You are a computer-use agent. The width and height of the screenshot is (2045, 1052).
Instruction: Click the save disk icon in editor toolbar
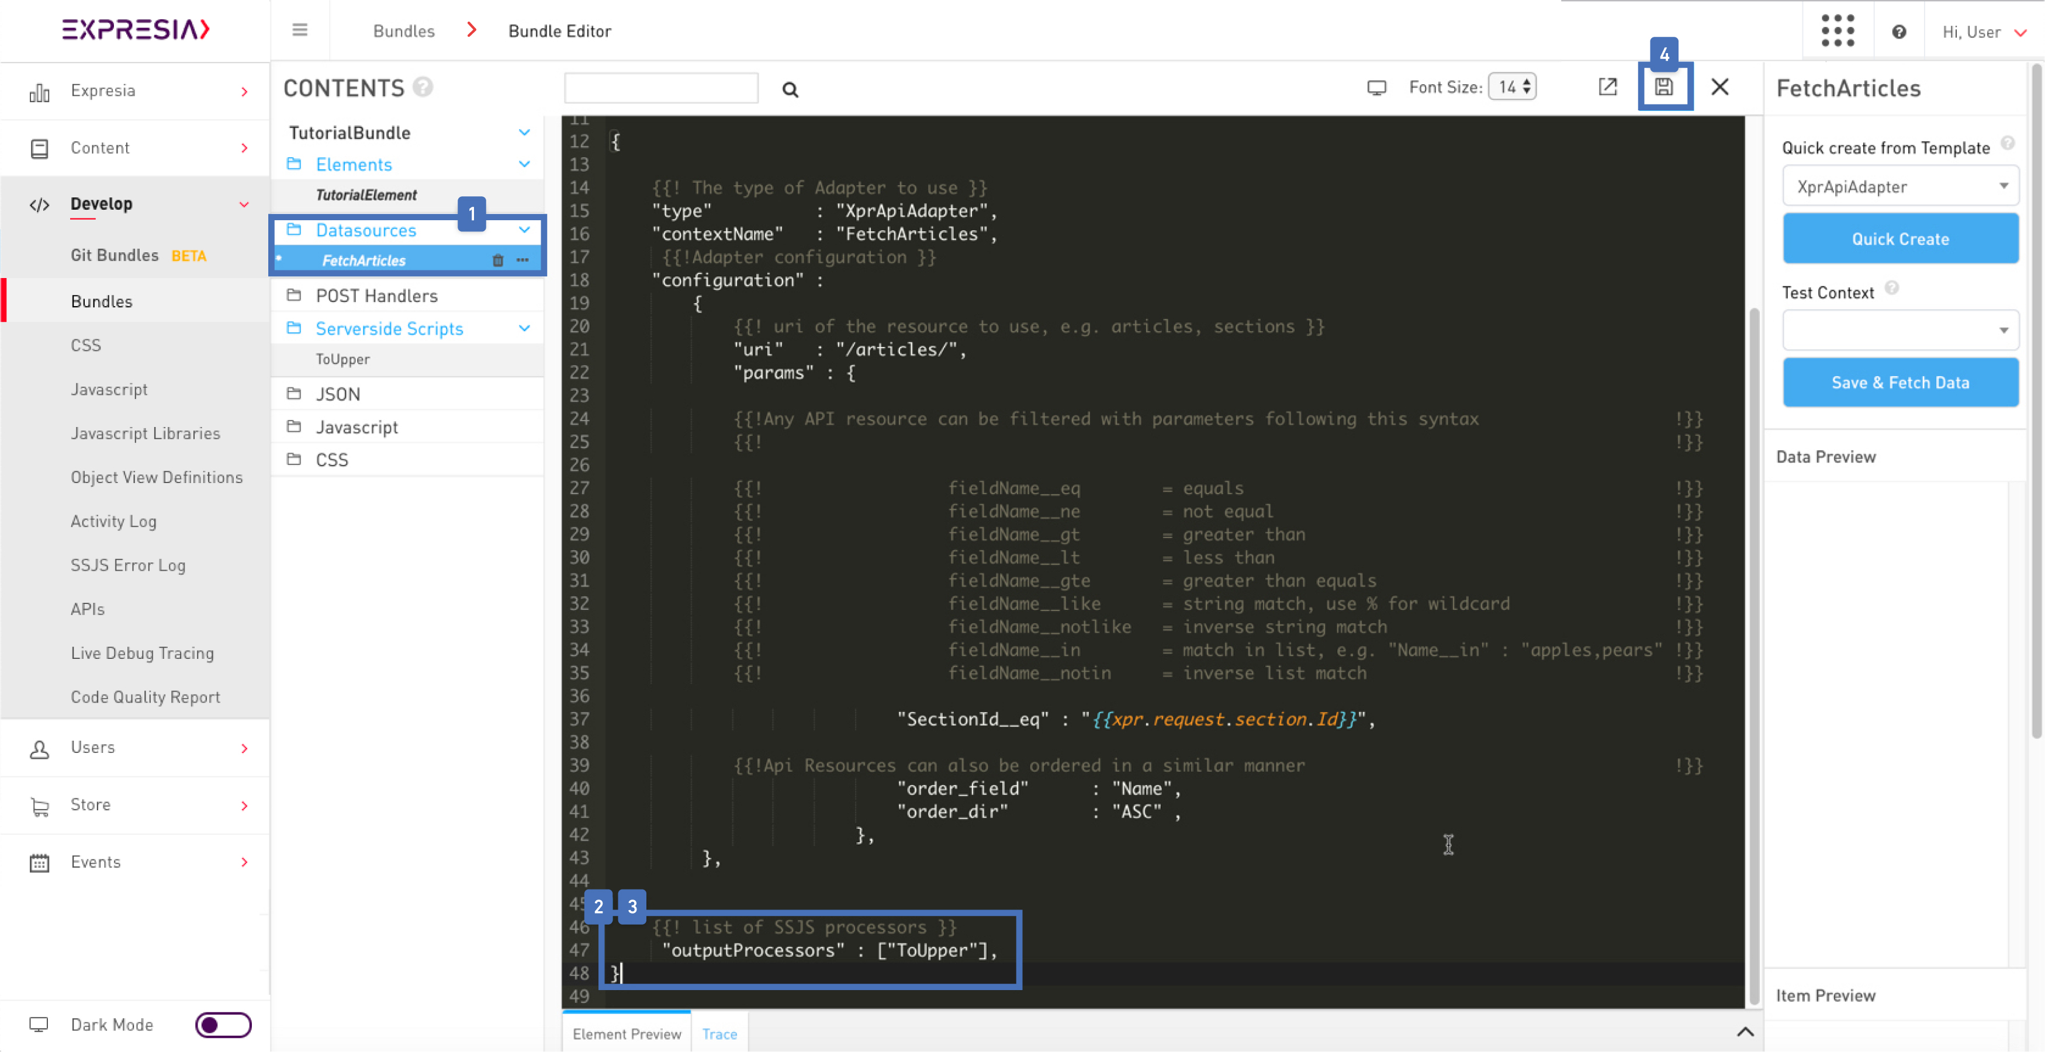pyautogui.click(x=1664, y=87)
